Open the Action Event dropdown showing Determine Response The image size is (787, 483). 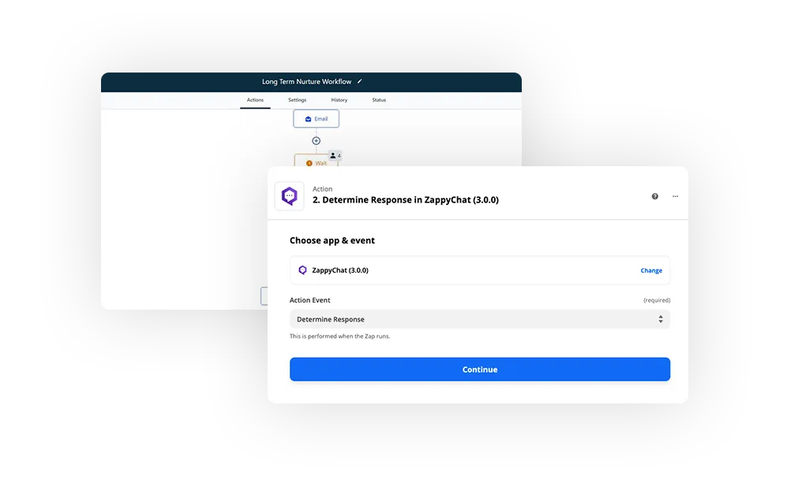coord(480,319)
